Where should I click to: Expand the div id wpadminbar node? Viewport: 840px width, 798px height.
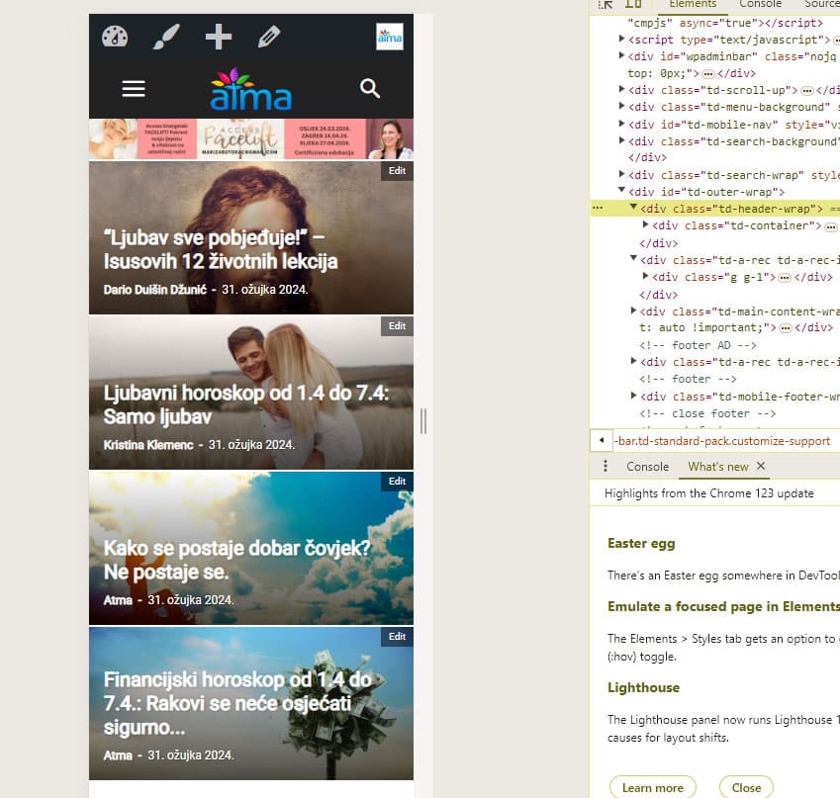point(621,55)
